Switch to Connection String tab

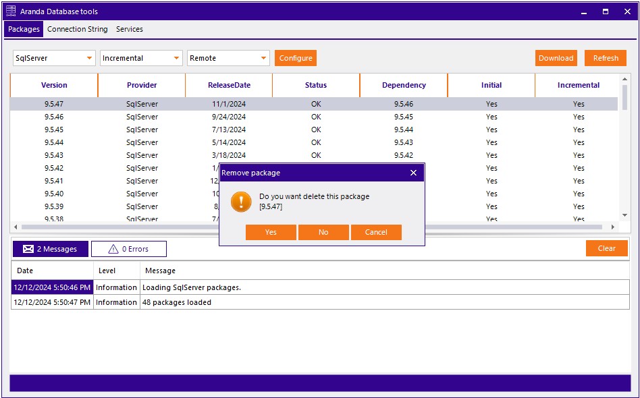tap(78, 29)
